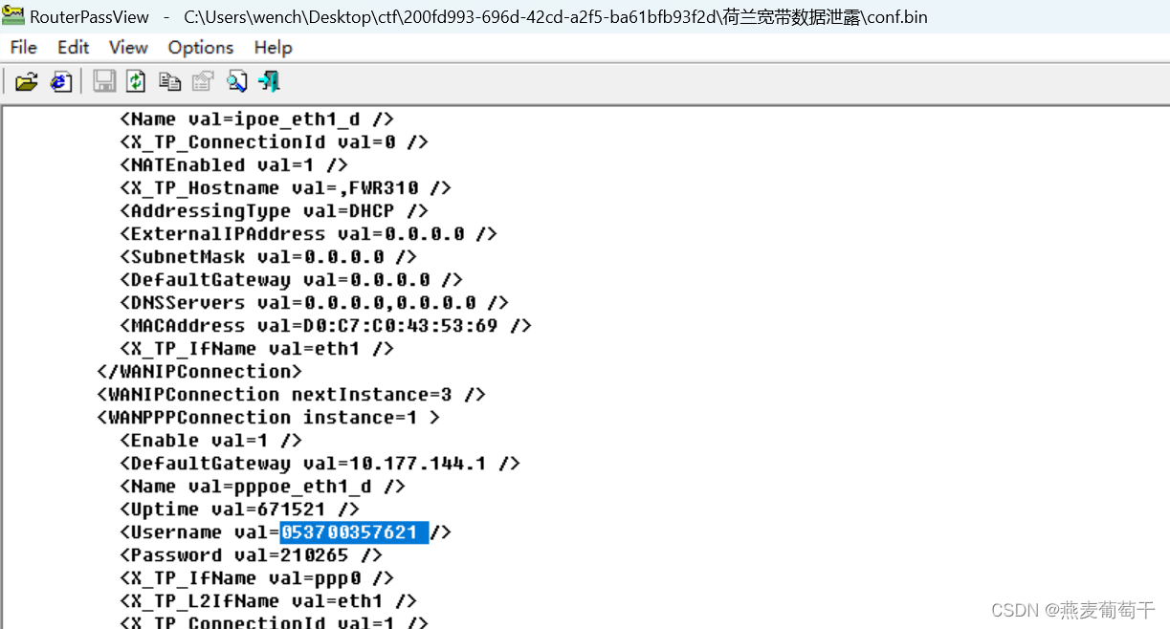Open the Edit menu

(72, 47)
